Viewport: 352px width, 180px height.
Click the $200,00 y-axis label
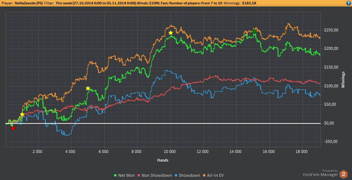(x=331, y=49)
